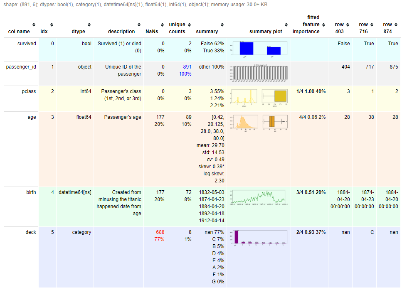The width and height of the screenshot is (402, 290).
Task: Sort by fitted feature importance arrows
Action: click(323, 25)
